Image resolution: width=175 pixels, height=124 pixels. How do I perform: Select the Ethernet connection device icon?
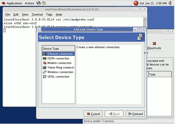pos(45,54)
